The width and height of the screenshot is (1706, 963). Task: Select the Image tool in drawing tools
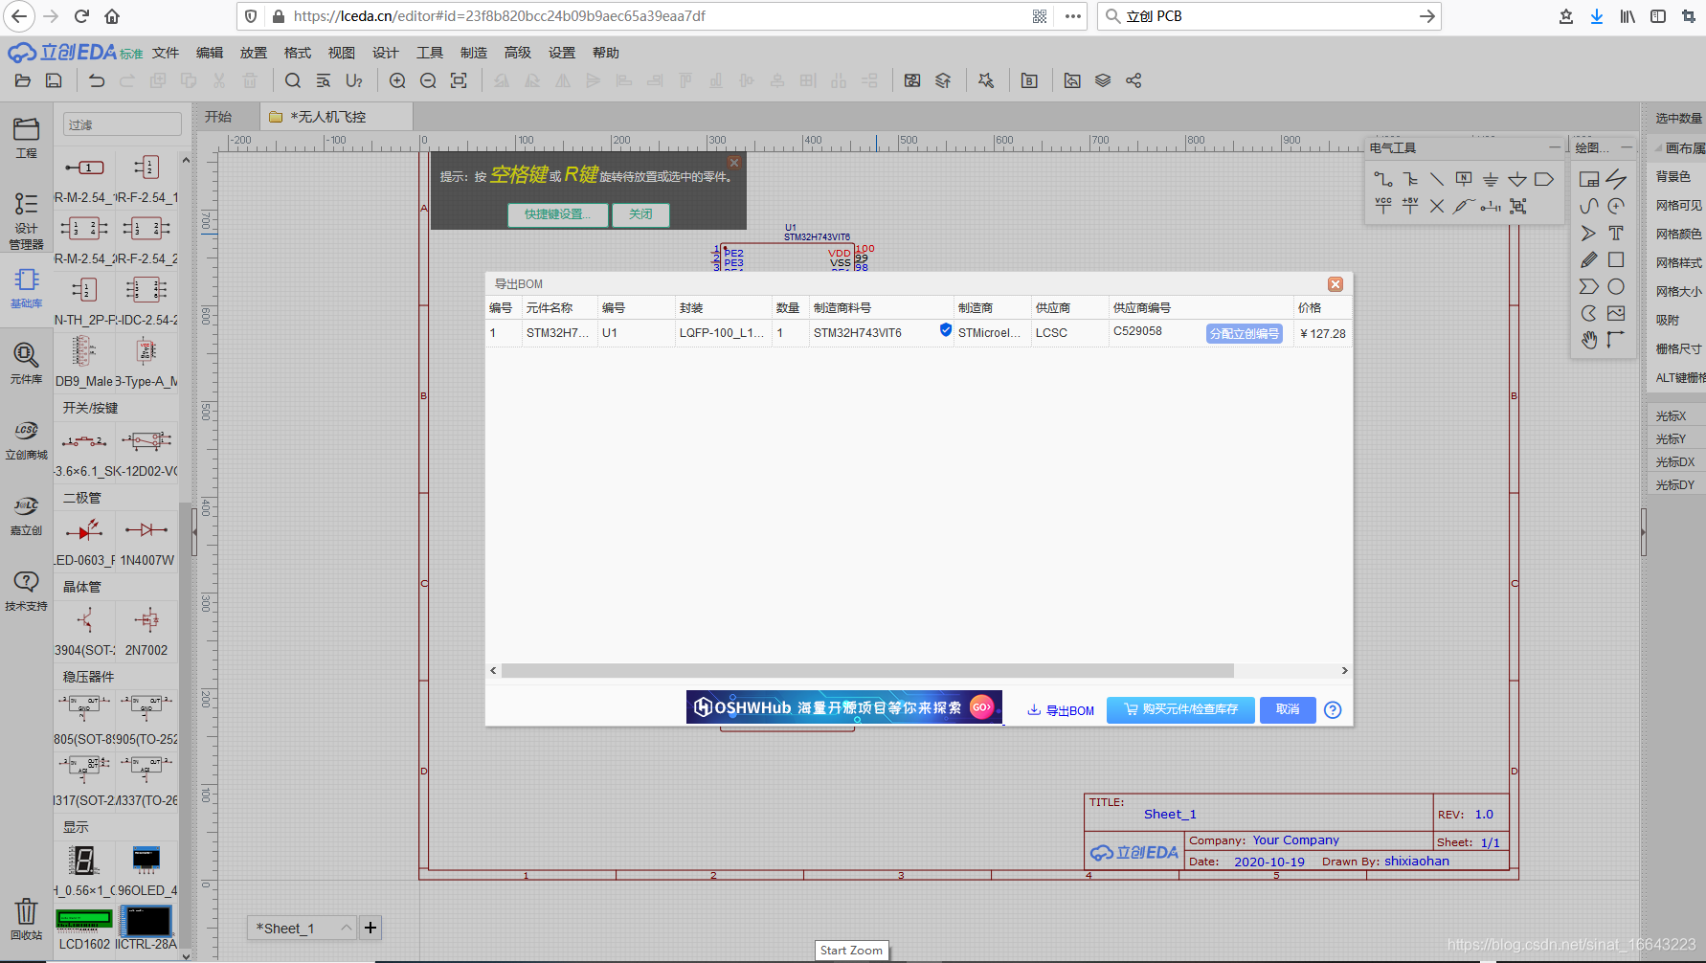[1616, 313]
